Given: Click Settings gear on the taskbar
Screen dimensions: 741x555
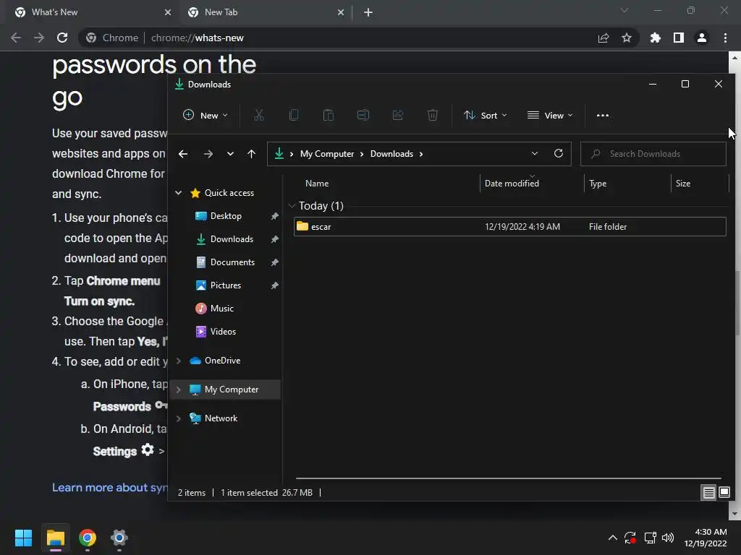Looking at the screenshot, I should click(119, 538).
